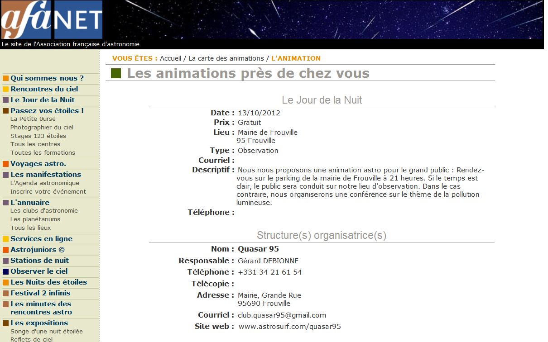Open L'annuaire section
548x342 pixels.
pos(30,203)
